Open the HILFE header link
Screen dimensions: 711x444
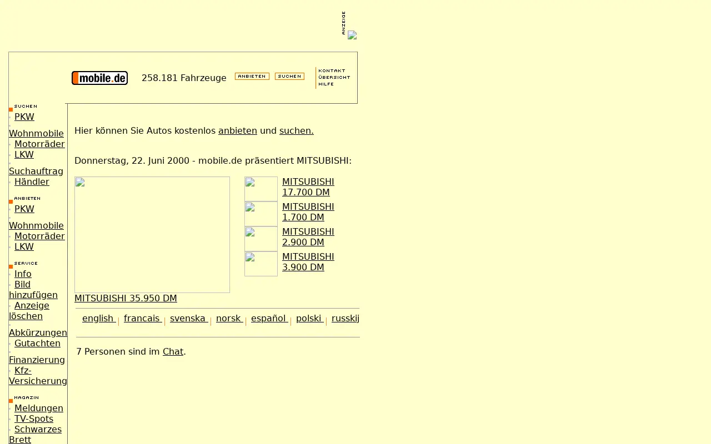coord(326,84)
